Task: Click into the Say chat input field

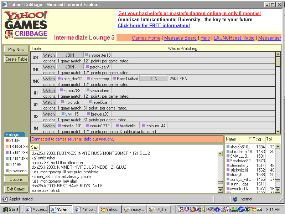Action: pos(131,147)
